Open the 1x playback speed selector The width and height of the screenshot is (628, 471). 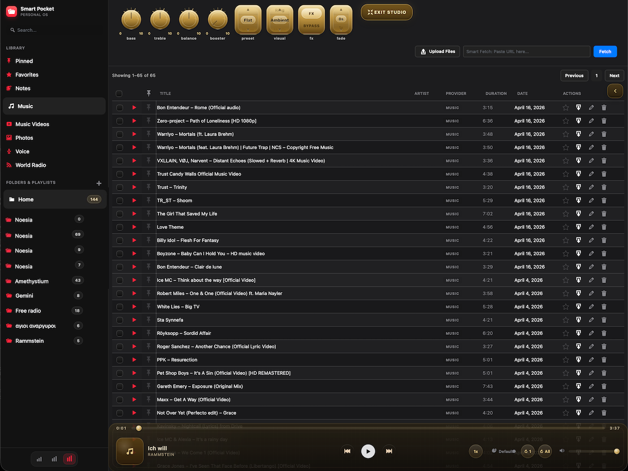476,451
